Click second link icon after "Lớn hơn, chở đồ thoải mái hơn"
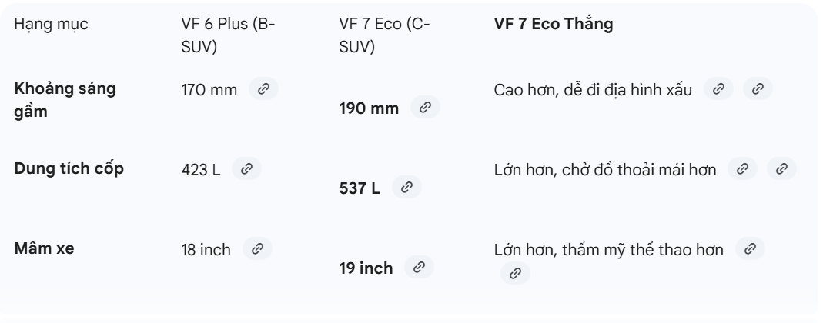Image resolution: width=823 pixels, height=323 pixels. coord(781,169)
